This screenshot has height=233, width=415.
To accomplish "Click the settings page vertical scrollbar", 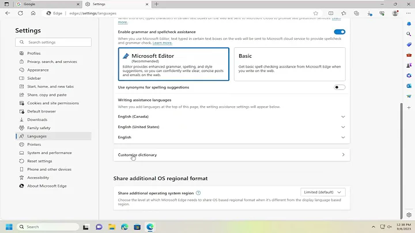I will [401, 161].
